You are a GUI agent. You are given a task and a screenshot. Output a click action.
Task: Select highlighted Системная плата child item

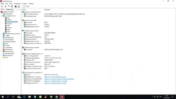coord(12,22)
